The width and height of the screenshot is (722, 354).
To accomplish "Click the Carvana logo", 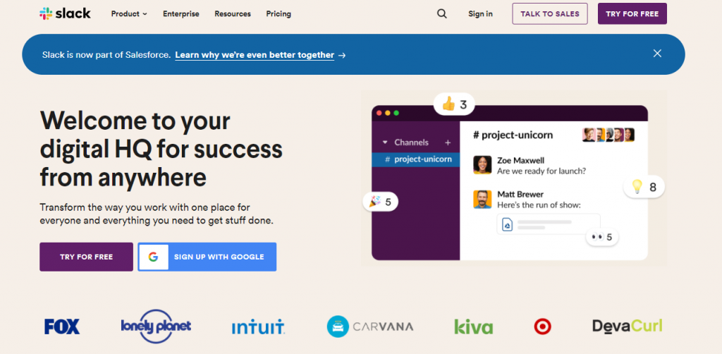I will [x=369, y=326].
